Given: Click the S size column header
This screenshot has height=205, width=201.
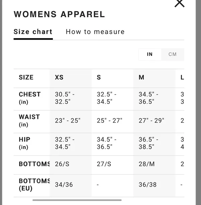Looking at the screenshot, I should tap(99, 77).
